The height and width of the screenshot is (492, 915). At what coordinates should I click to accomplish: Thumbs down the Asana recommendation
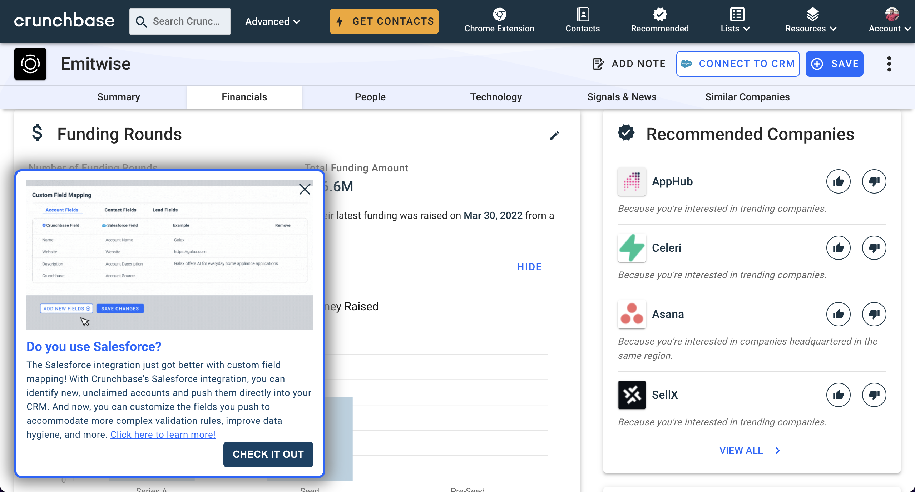click(x=874, y=314)
